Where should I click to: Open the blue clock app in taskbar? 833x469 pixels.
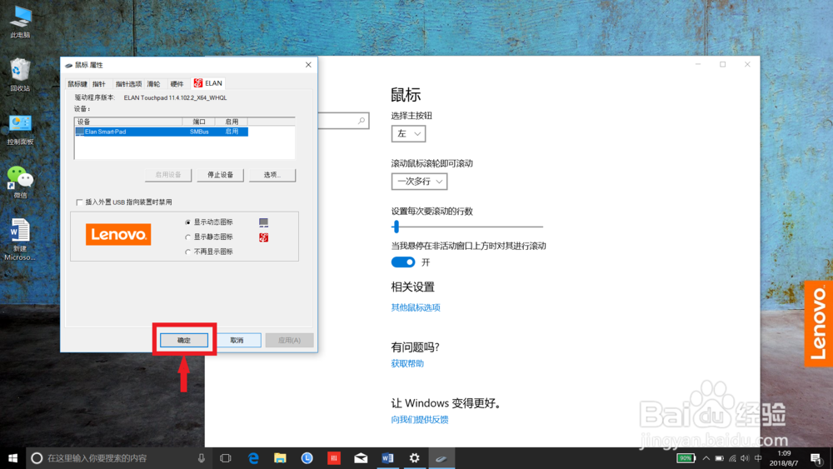(307, 458)
